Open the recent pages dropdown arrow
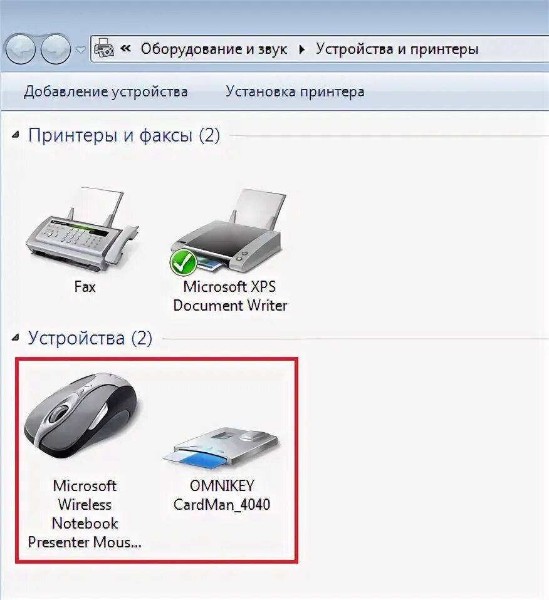This screenshot has height=600, width=549. 80,49
